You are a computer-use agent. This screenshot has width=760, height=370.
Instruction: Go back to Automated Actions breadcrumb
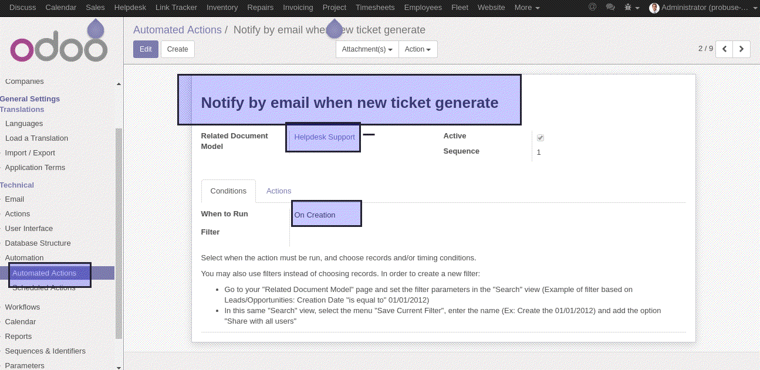(x=177, y=30)
